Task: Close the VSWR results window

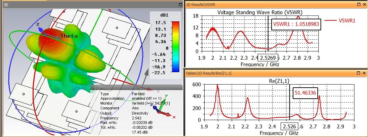Action: coord(365,4)
